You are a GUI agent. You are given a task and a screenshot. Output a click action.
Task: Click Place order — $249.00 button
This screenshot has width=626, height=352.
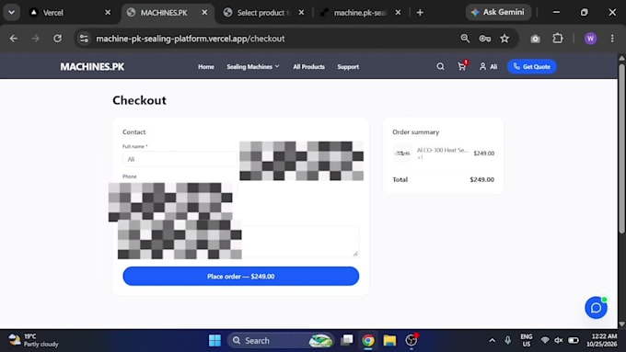tap(241, 277)
